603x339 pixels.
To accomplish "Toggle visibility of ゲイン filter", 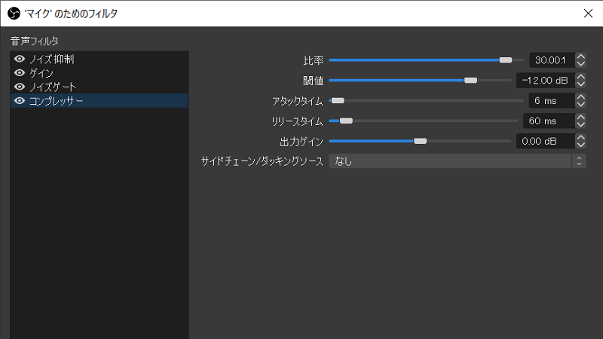I will point(20,72).
